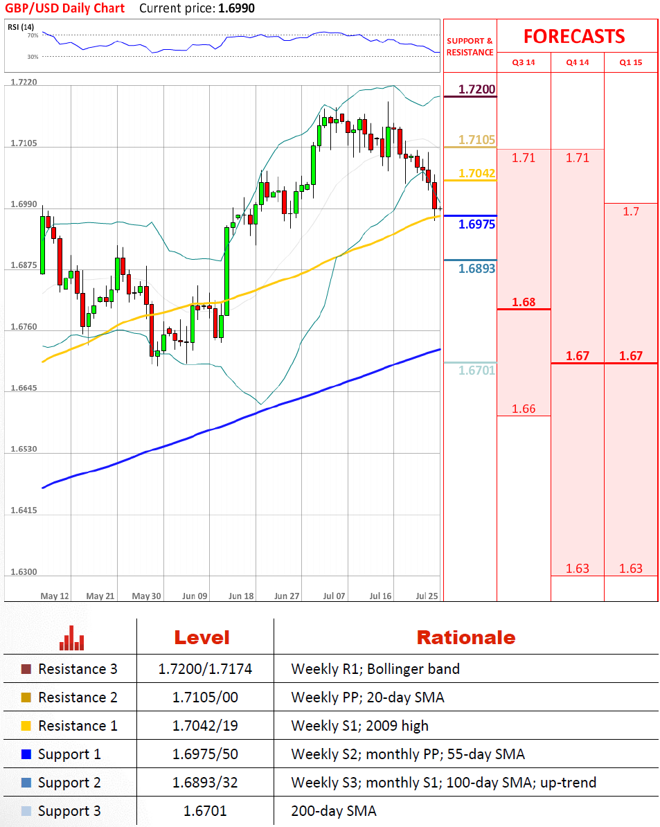Click the Rationale column header
The image size is (660, 827).
(x=465, y=637)
